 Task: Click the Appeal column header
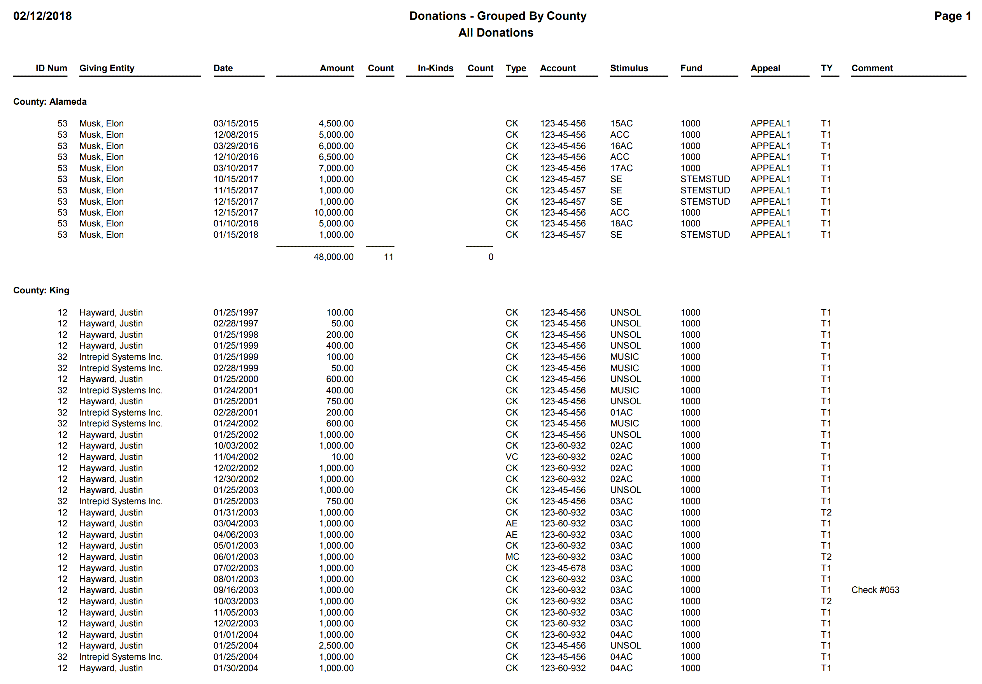pyautogui.click(x=765, y=68)
